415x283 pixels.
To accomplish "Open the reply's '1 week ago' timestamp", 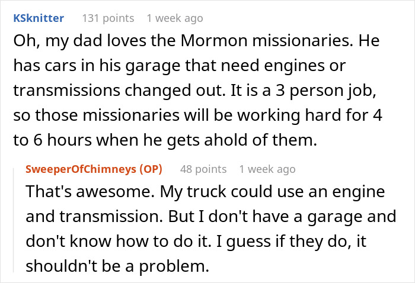I will point(267,169).
